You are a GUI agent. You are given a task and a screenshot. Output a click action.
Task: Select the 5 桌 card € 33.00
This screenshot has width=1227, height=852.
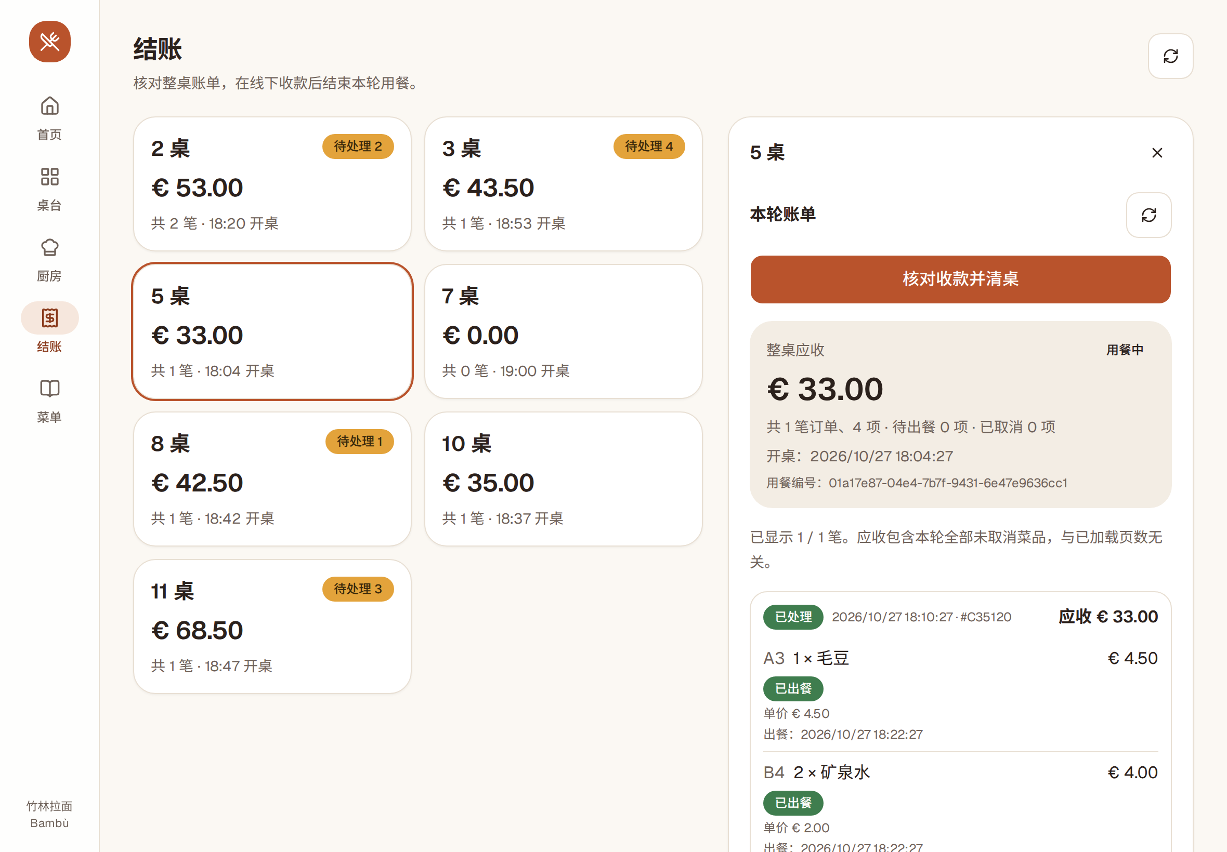(272, 331)
